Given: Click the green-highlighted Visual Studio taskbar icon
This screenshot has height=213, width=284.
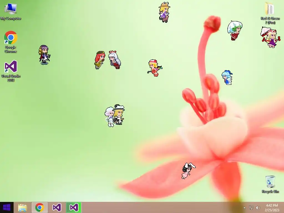Looking at the screenshot, I should (74, 207).
